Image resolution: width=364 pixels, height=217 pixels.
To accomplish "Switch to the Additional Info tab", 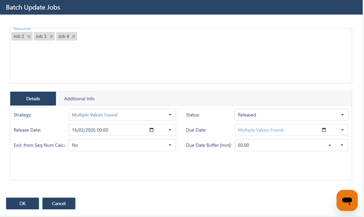I will pyautogui.click(x=79, y=98).
